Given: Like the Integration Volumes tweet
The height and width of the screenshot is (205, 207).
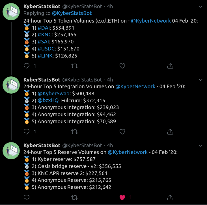Looking at the screenshot, I should (122, 132).
